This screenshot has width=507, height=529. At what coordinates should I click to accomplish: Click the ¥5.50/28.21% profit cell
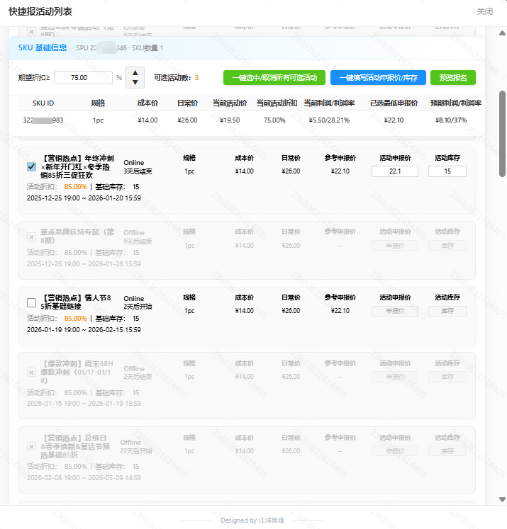coord(329,120)
